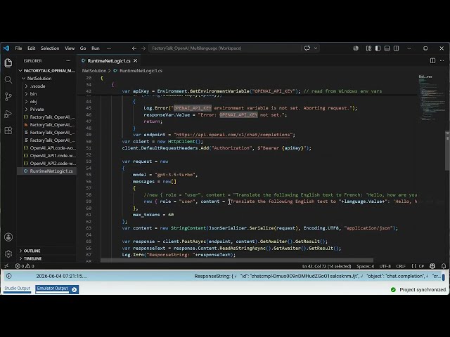Open the Accounts menu icon

tap(8, 237)
